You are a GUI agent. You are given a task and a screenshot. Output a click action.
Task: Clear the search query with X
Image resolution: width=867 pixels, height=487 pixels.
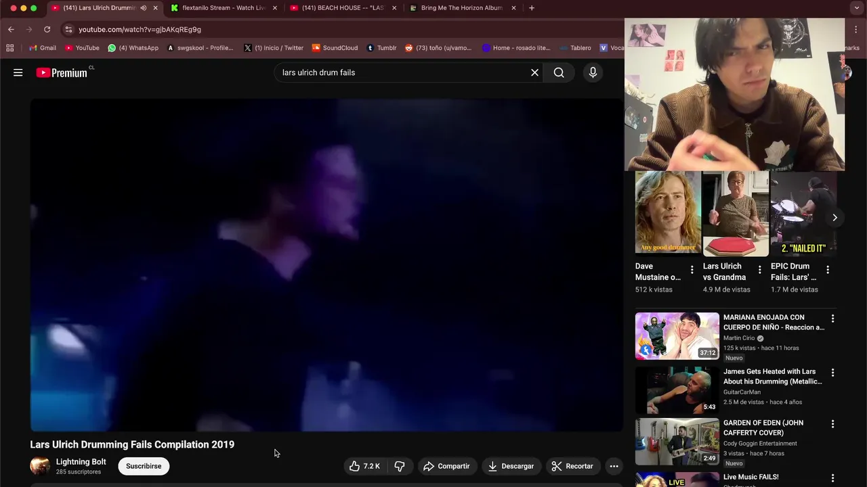(534, 72)
